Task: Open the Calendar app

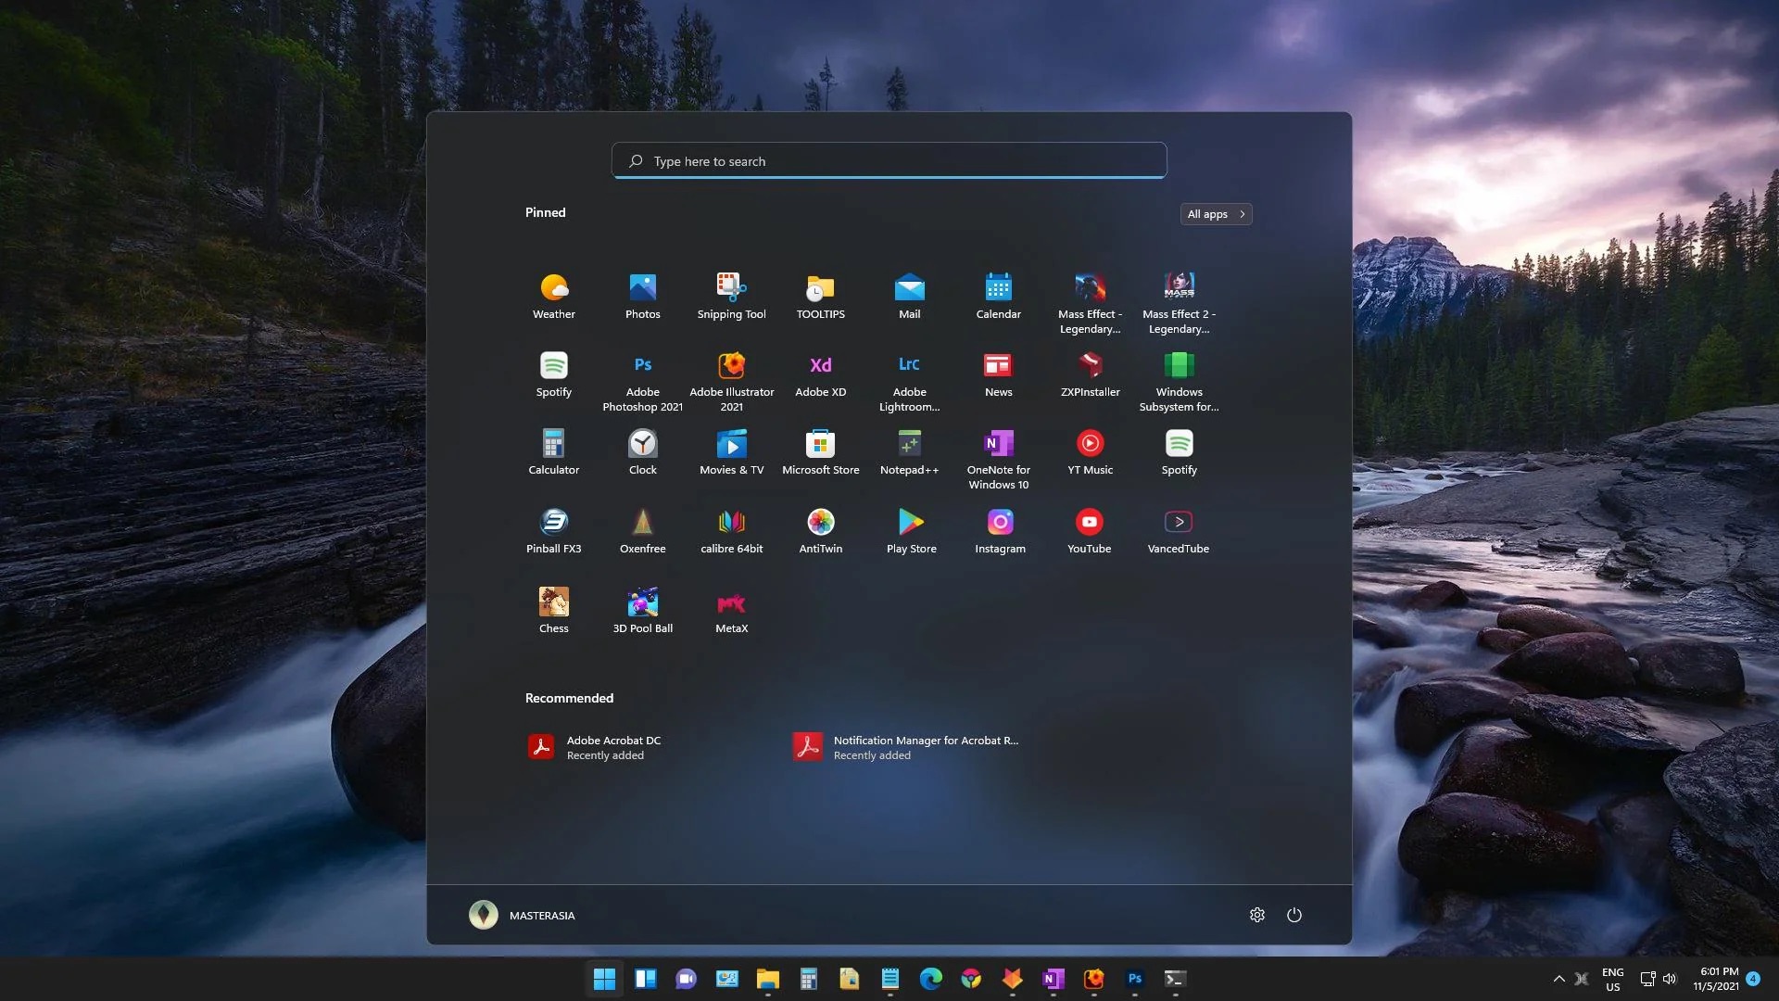Action: [x=999, y=297]
